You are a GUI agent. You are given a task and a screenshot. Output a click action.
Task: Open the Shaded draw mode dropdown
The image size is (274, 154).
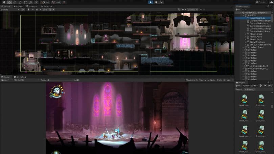(x=10, y=9)
